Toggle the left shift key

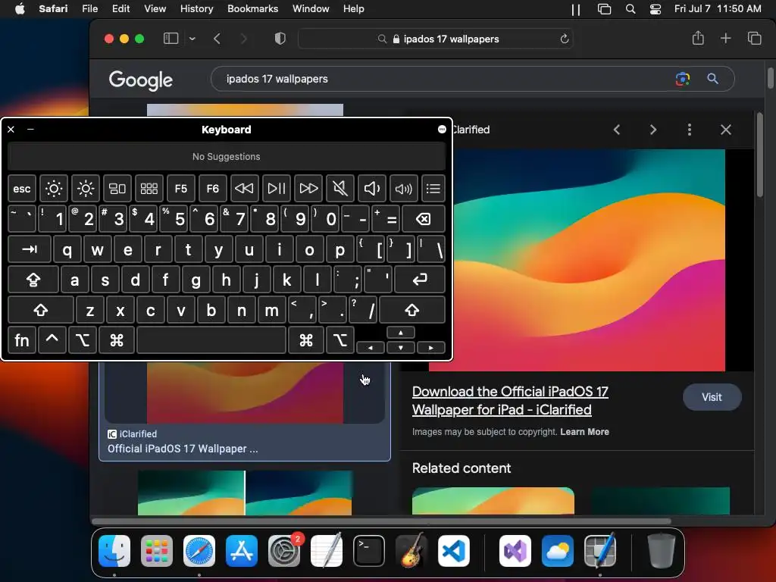[x=41, y=310]
